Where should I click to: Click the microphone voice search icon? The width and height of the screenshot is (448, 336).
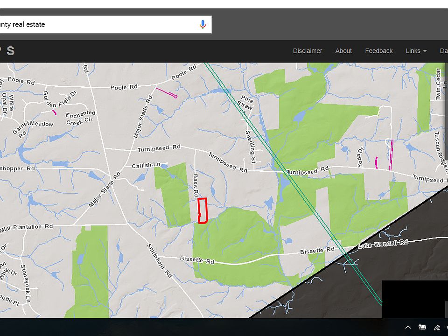pyautogui.click(x=203, y=24)
